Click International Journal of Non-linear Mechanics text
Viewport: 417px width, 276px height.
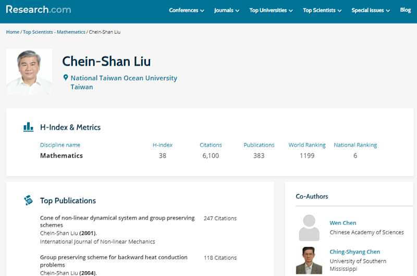(97, 242)
